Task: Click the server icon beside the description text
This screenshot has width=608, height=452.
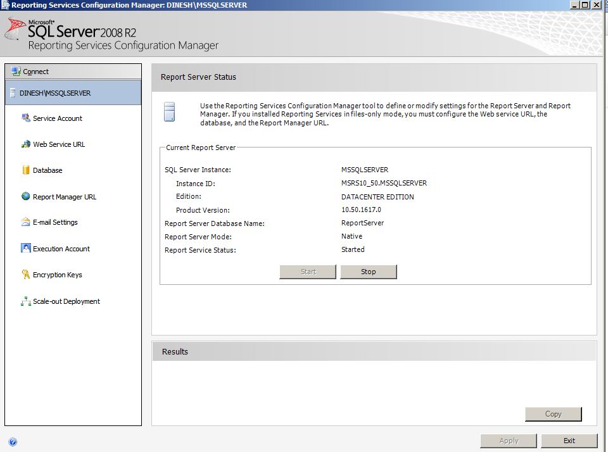Action: point(170,111)
